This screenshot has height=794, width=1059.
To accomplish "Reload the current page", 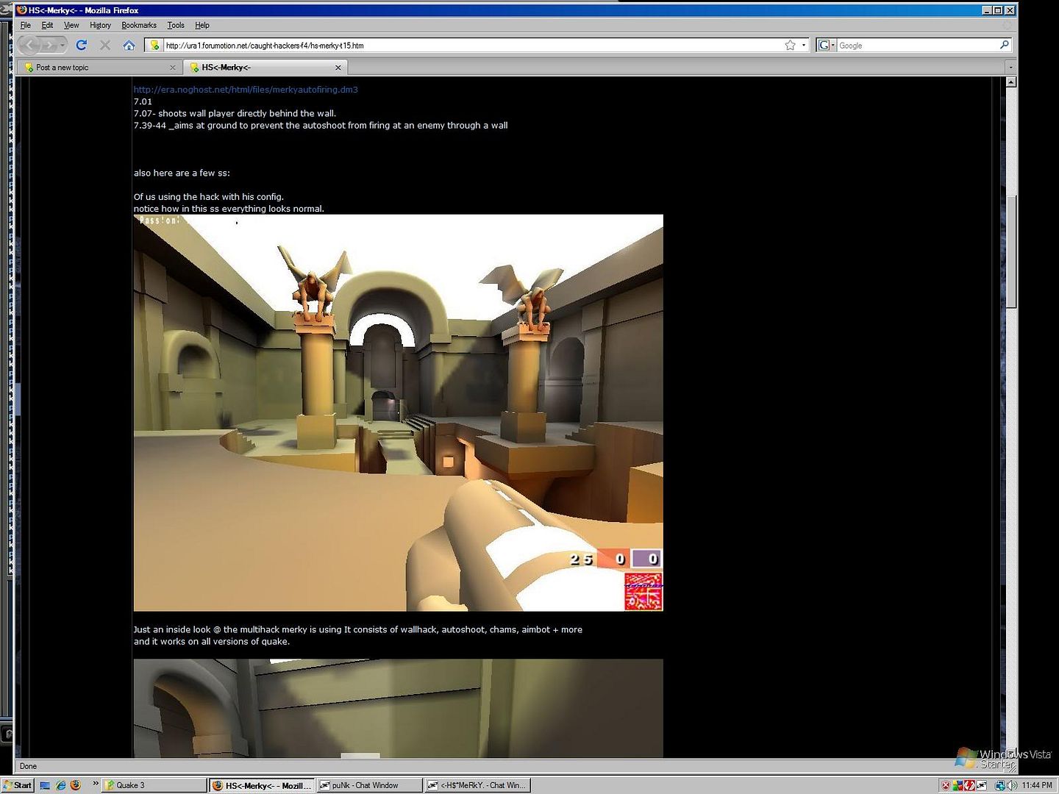I will (82, 45).
